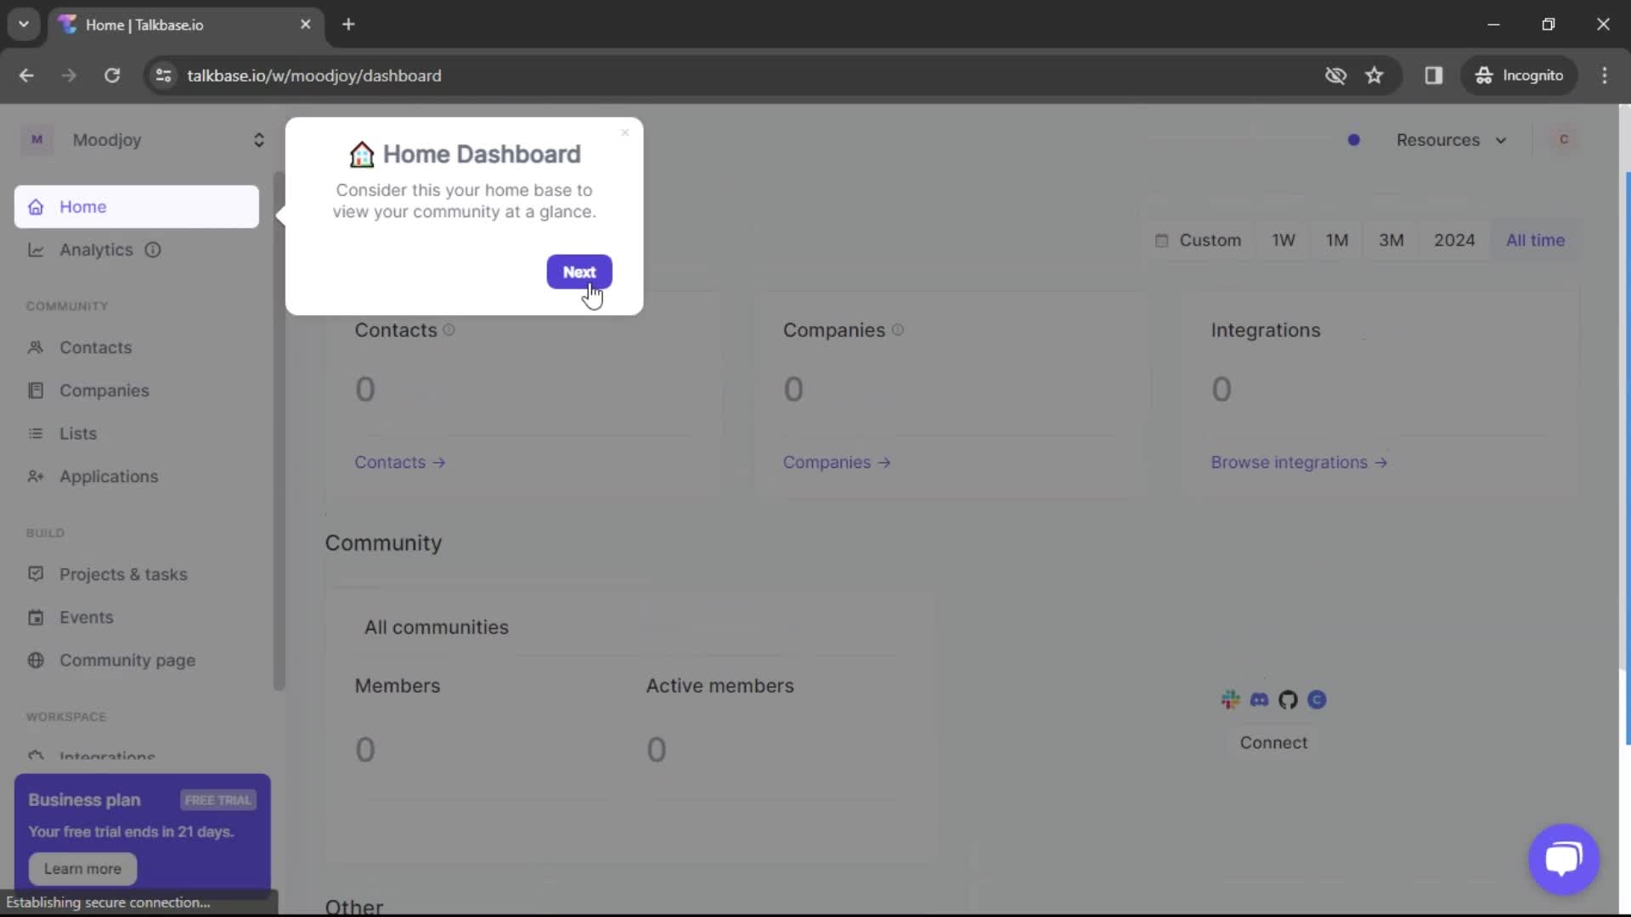Click the Projects and tasks icon
The height and width of the screenshot is (917, 1631).
[x=35, y=573]
